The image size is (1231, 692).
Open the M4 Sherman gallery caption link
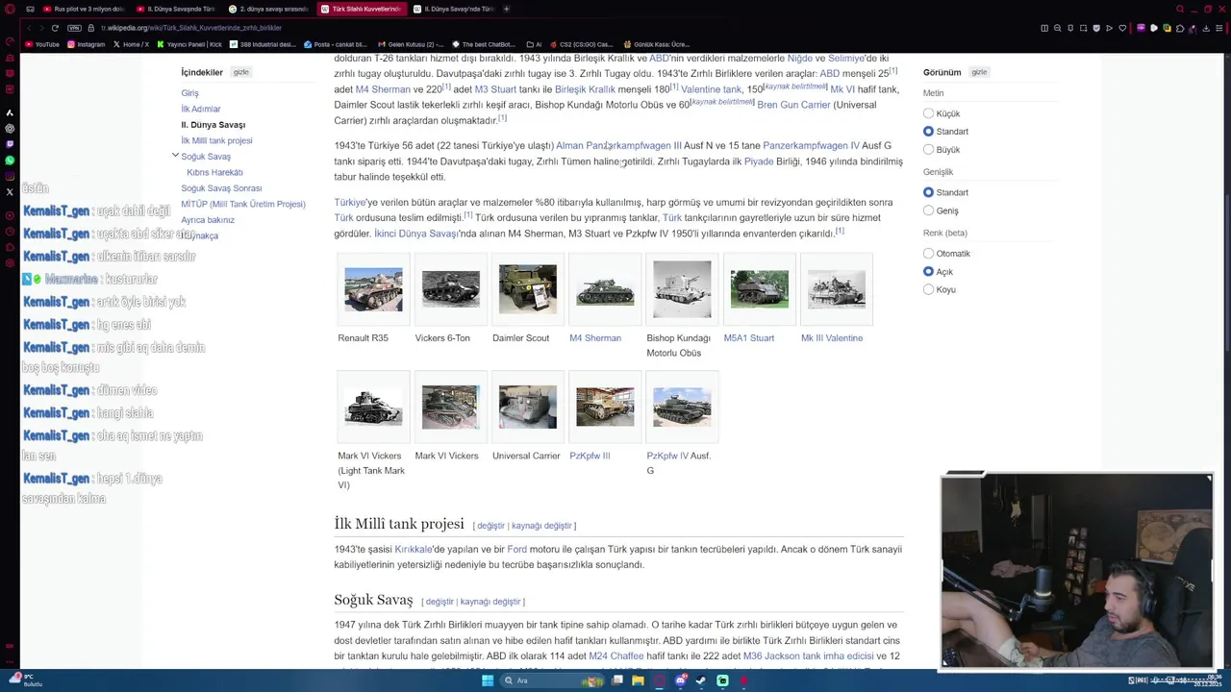click(x=595, y=338)
